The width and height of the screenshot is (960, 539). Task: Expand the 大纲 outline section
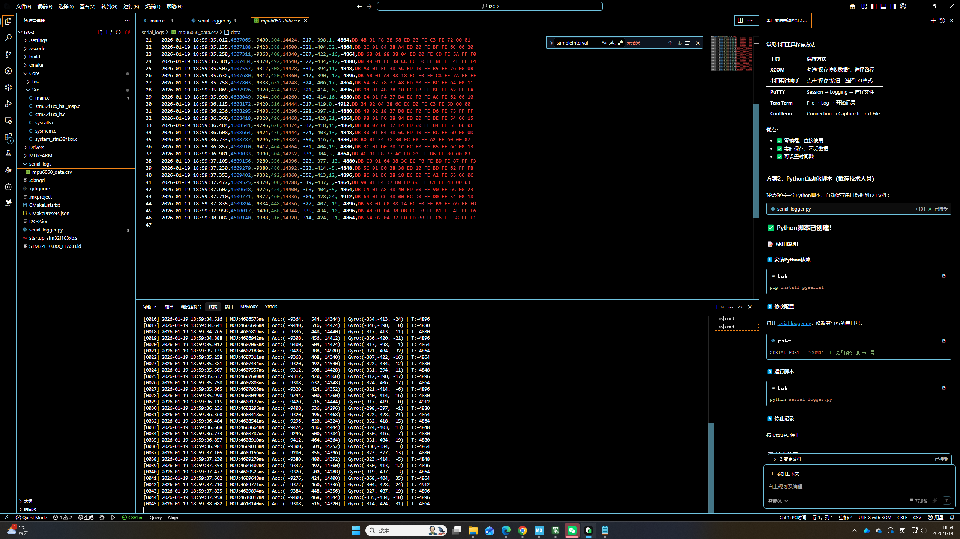28,501
